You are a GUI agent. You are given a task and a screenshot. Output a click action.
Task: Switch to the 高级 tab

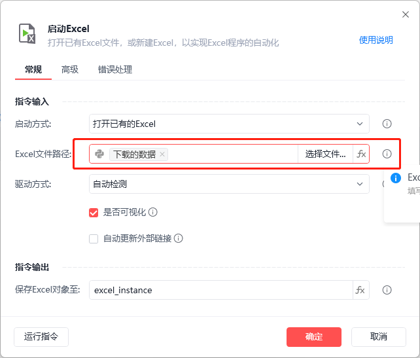70,69
